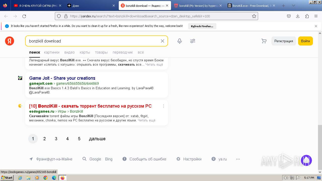Expand the list all tabs dropdown
Viewport: 322px width, 181px height.
click(293, 6)
